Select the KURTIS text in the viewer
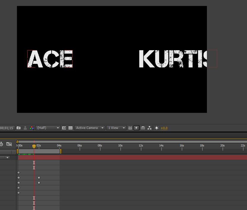This screenshot has height=210, width=247. 173,59
